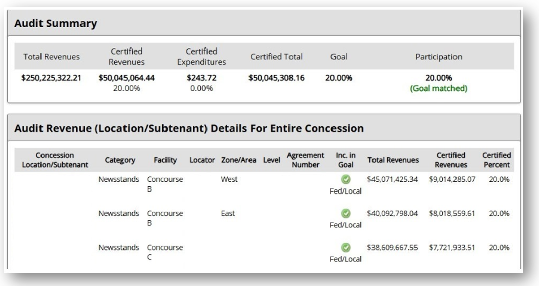Click Audit Revenue Details For Entire Concession heading

(x=189, y=128)
